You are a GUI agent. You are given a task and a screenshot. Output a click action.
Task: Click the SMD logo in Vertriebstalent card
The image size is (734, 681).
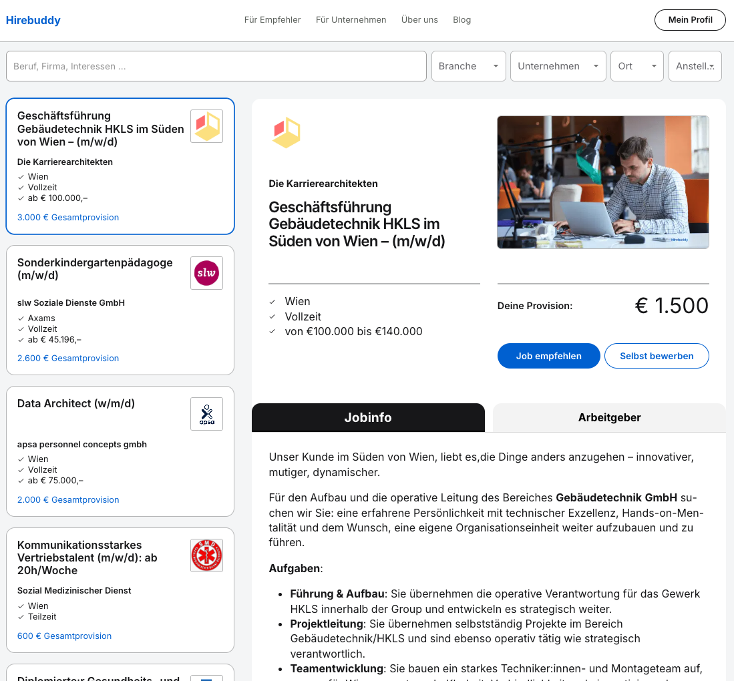206,555
